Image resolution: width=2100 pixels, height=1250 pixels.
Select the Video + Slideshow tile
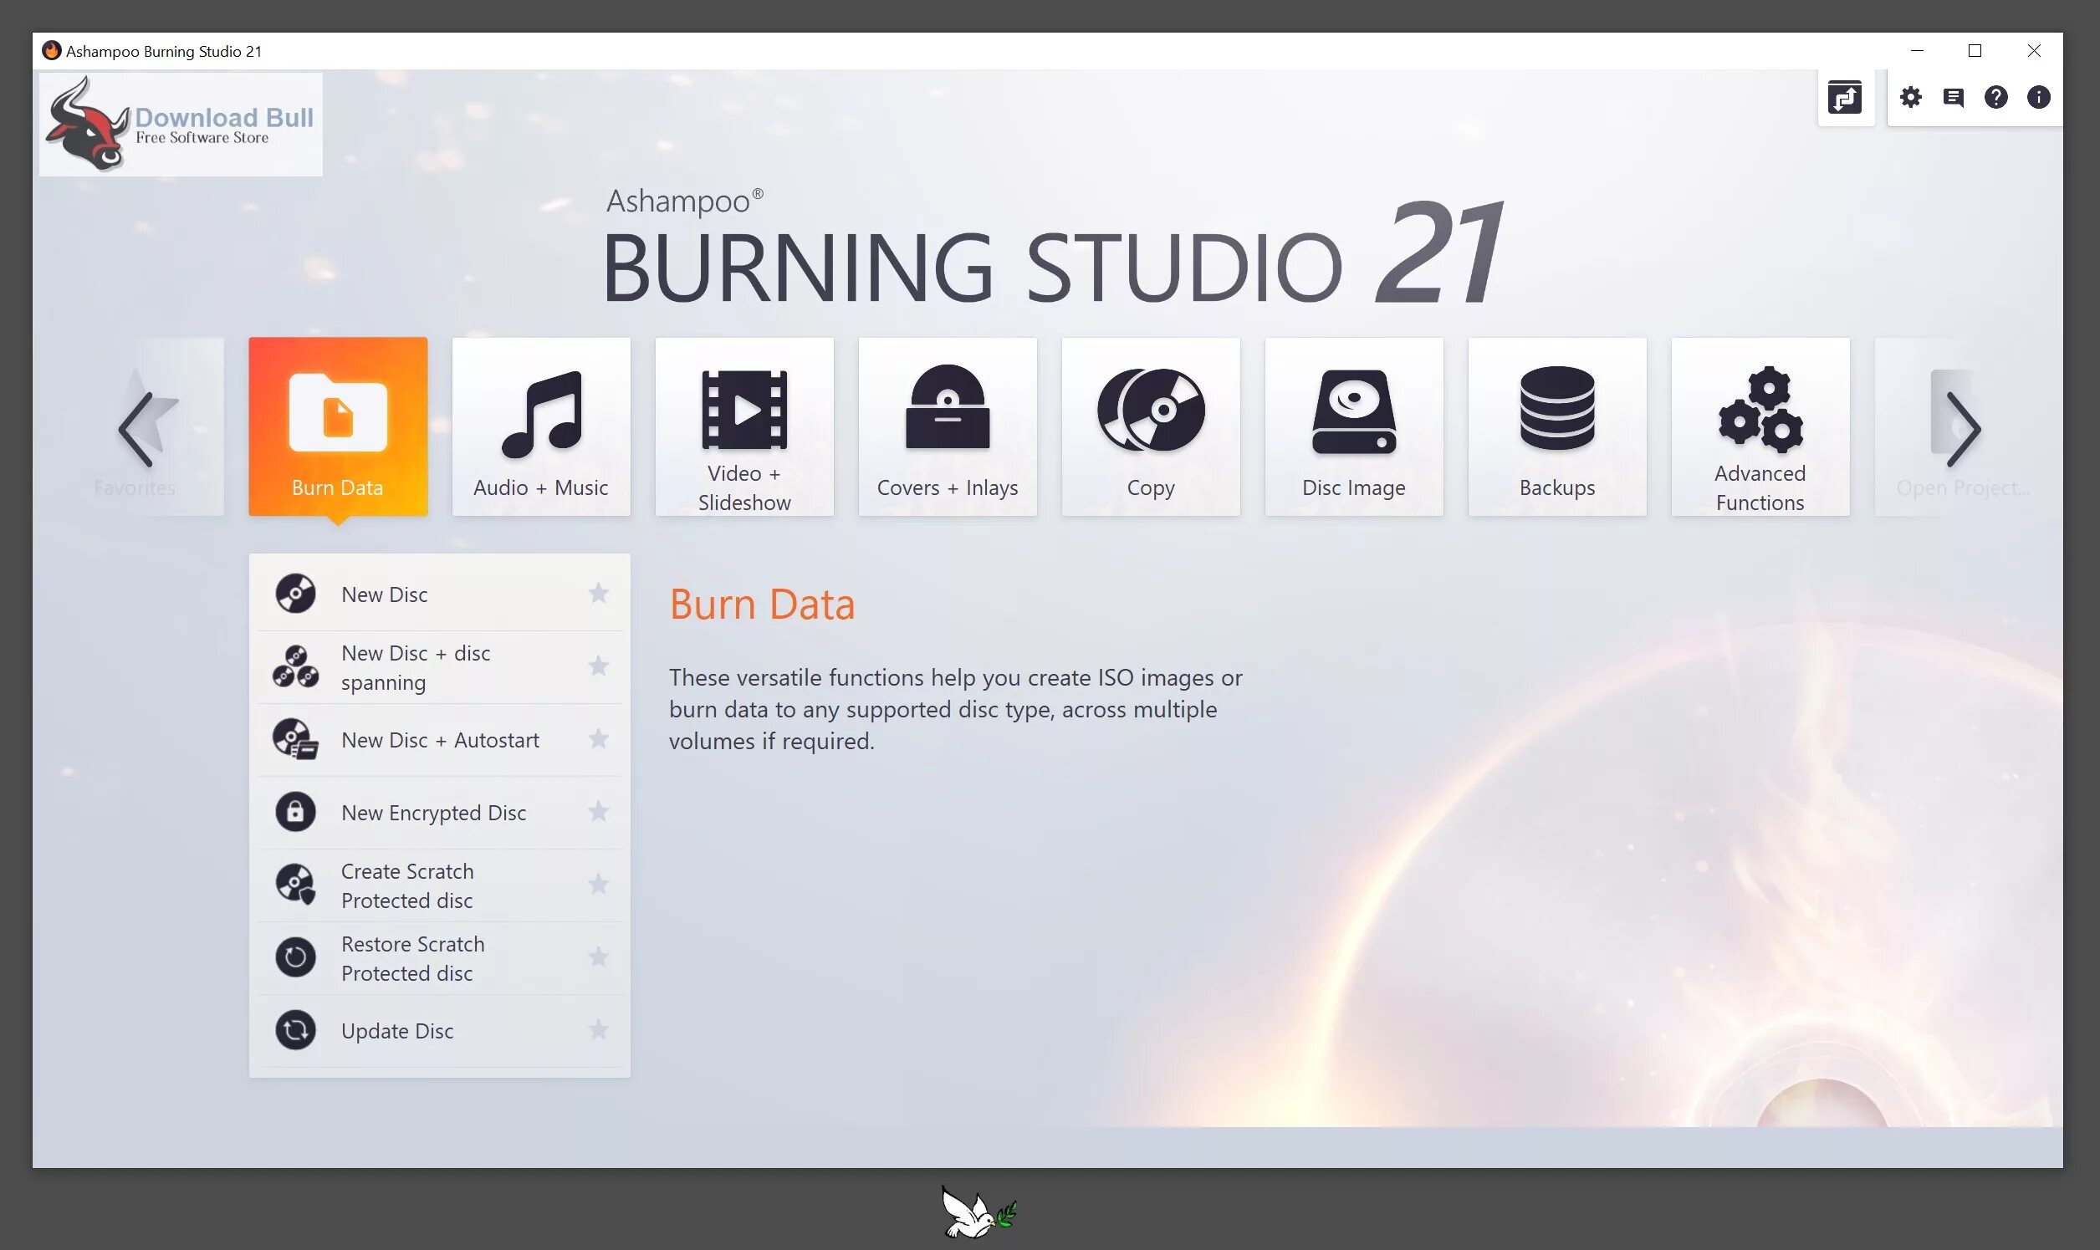click(743, 427)
